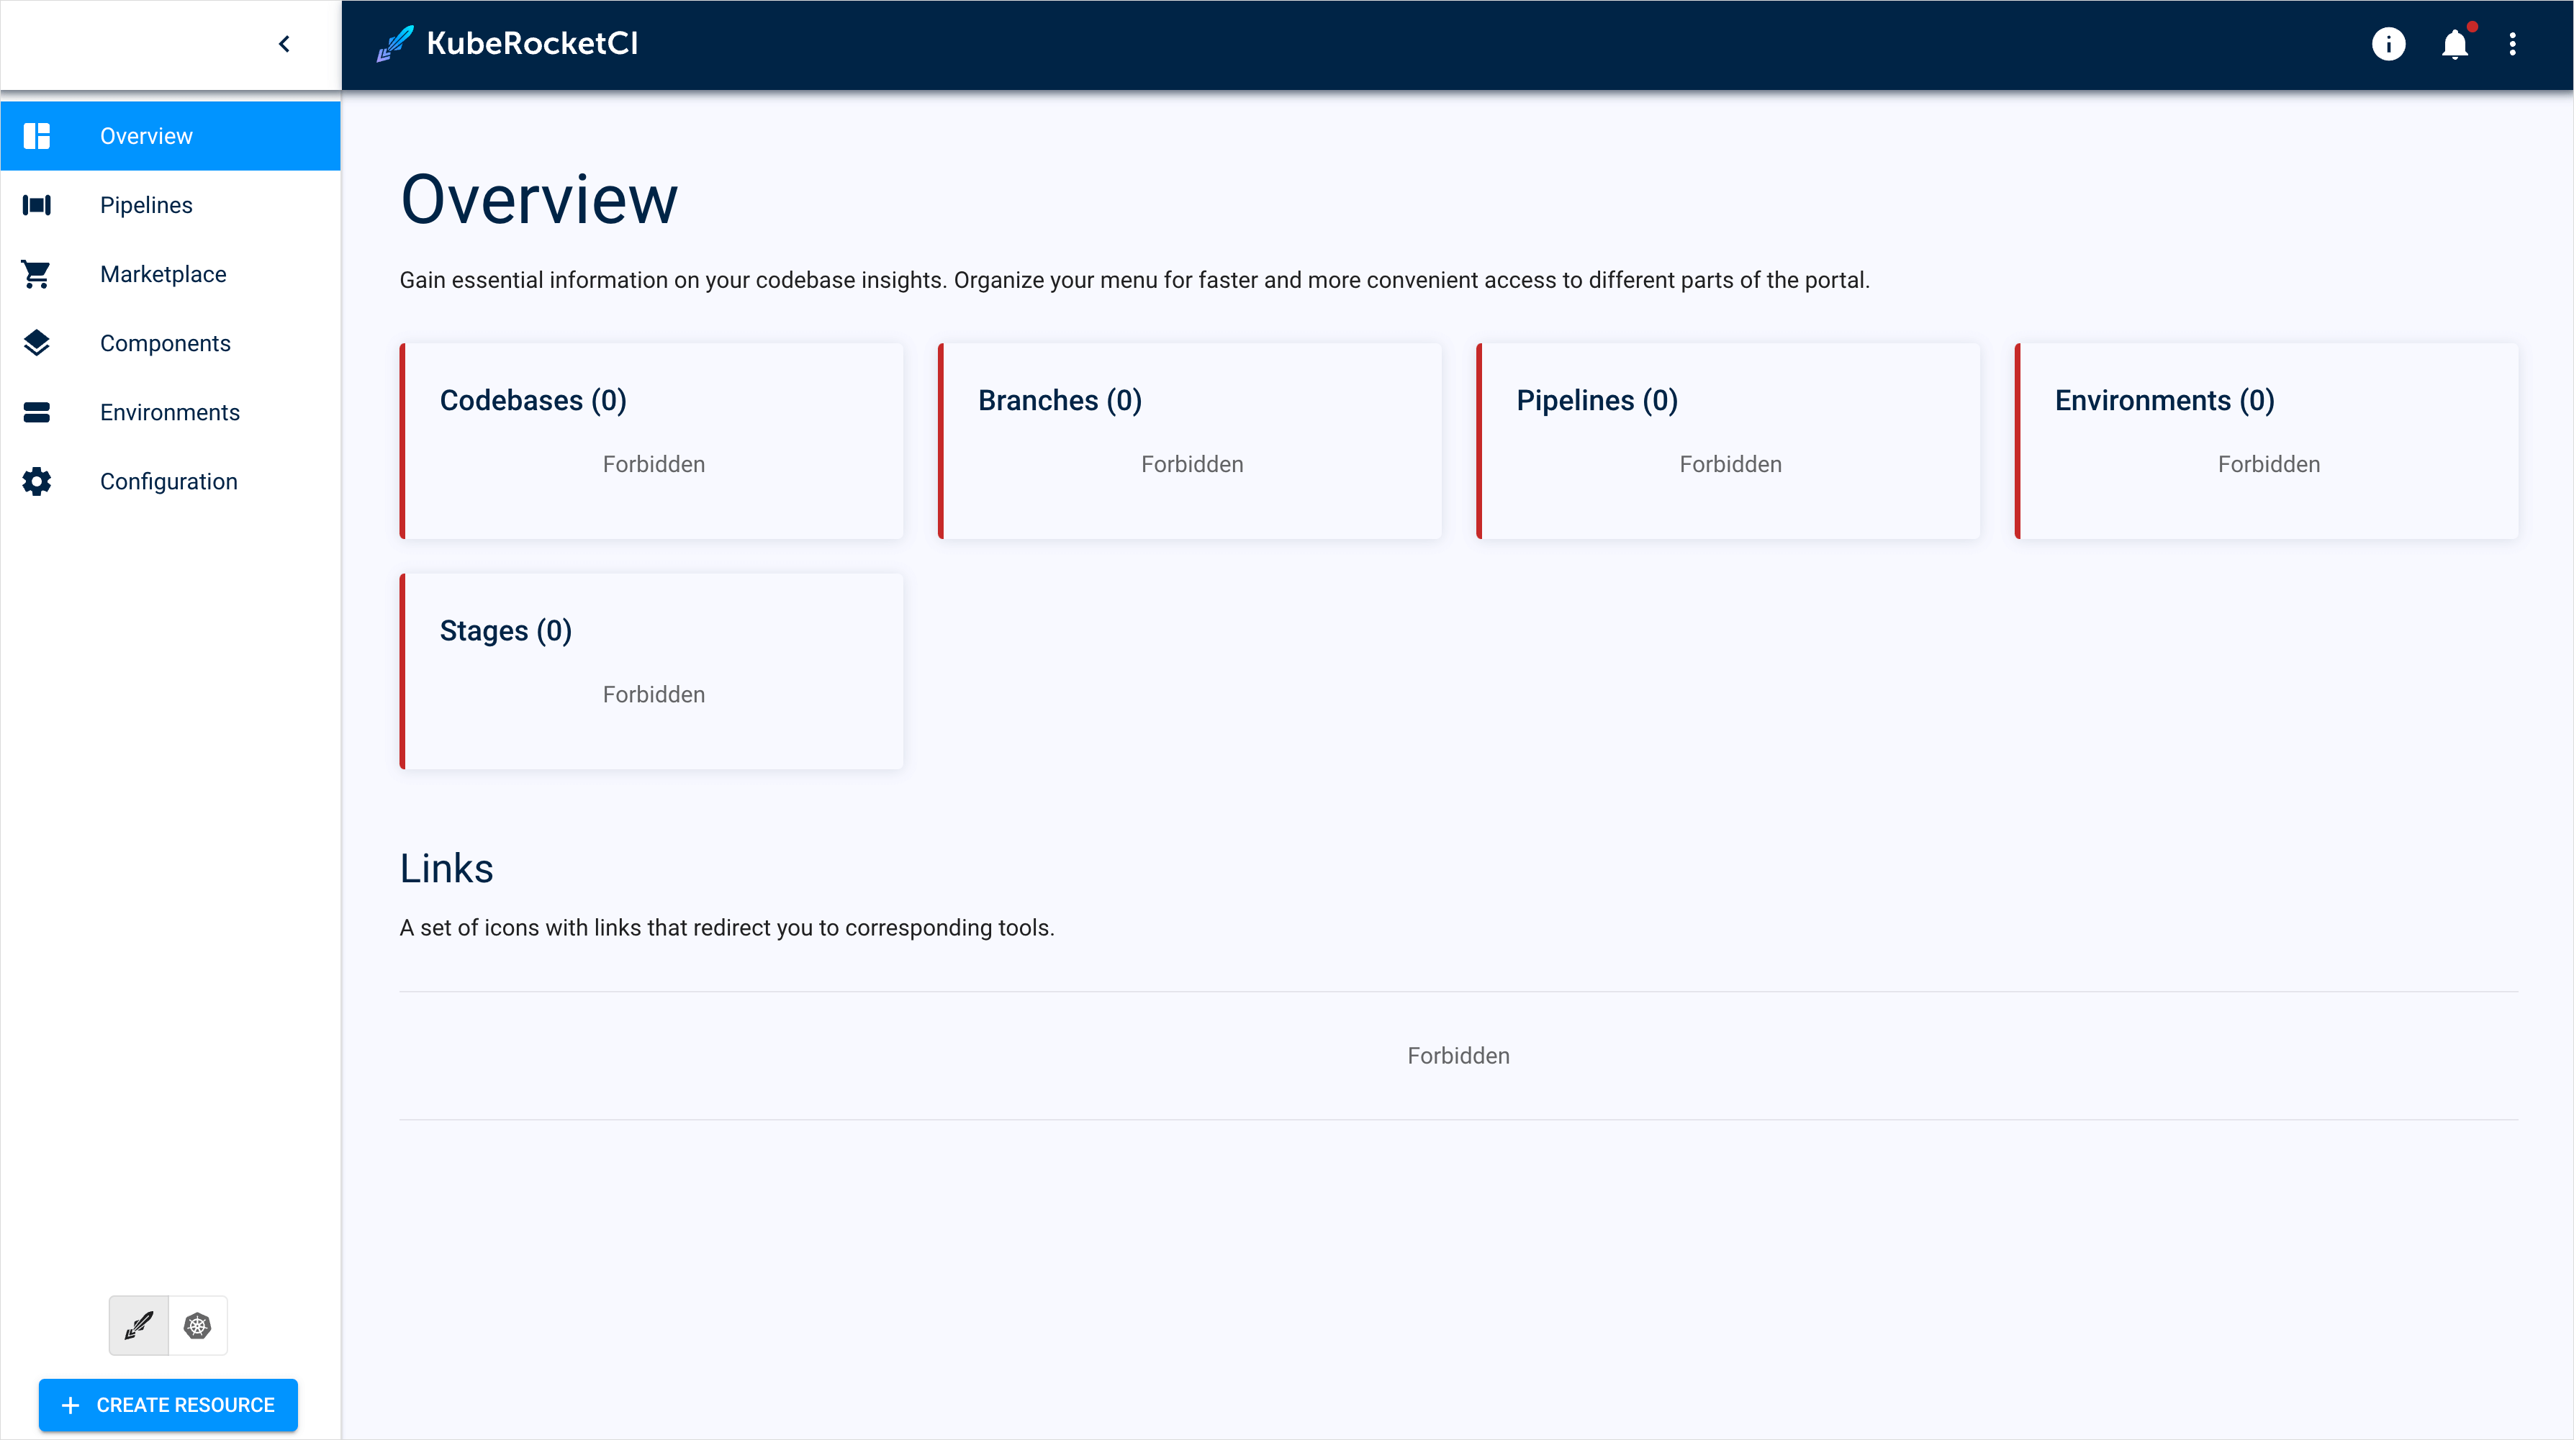Click the KubeRocketCI logo icon

[x=394, y=42]
